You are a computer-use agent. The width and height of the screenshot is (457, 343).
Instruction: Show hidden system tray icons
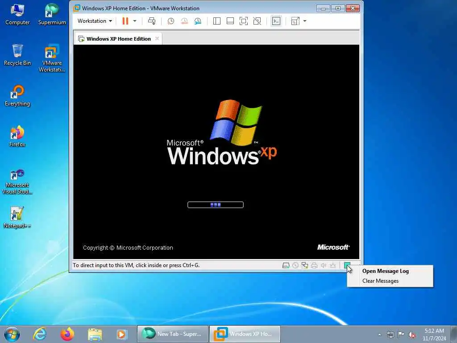click(379, 335)
